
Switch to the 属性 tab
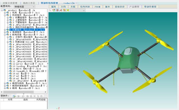(54, 7)
